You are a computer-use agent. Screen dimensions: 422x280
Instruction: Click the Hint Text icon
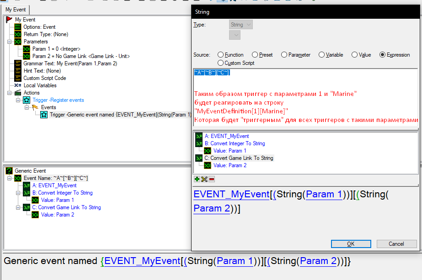point(18,71)
